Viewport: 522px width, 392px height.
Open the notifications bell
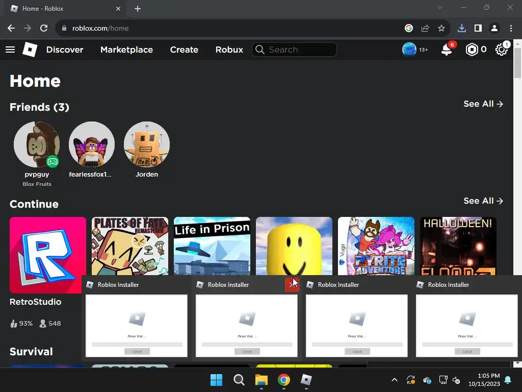(447, 50)
